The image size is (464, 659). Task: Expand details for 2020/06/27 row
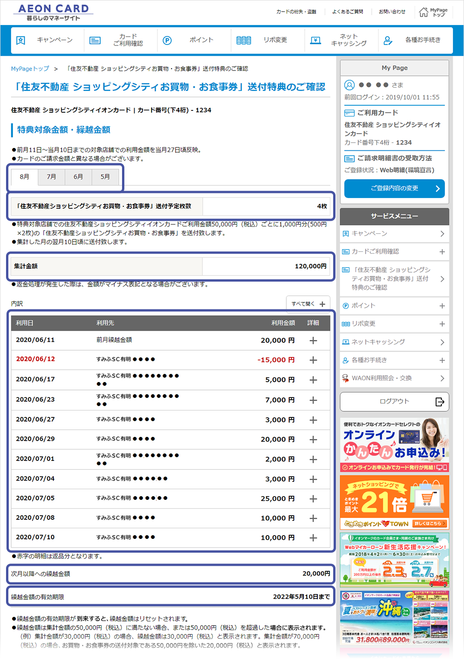(x=314, y=420)
